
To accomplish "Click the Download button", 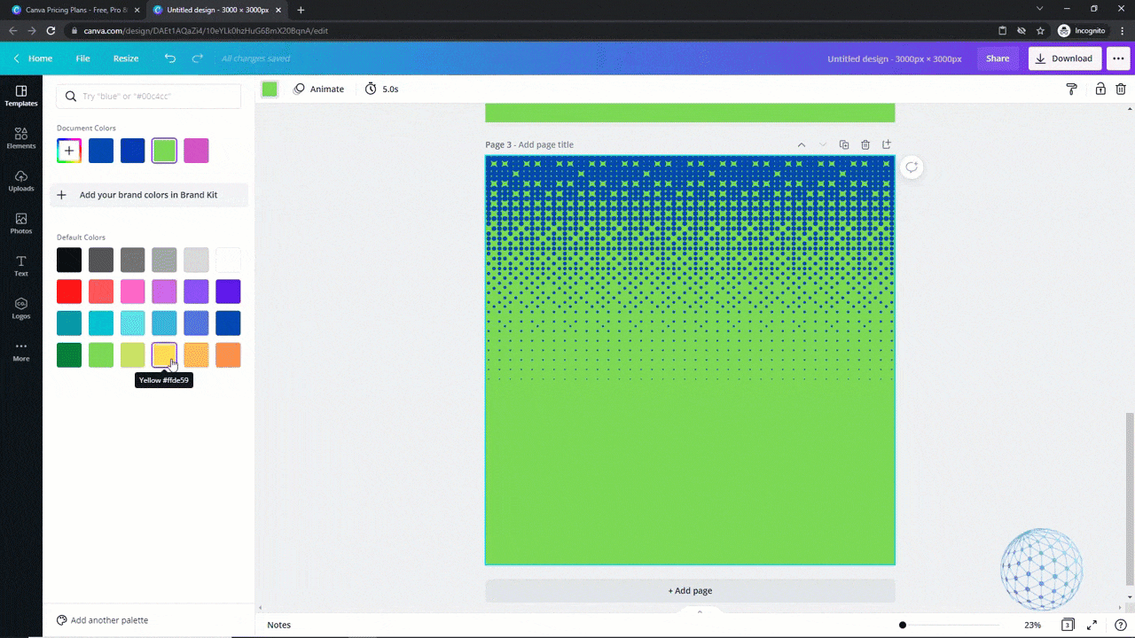I will pos(1064,58).
